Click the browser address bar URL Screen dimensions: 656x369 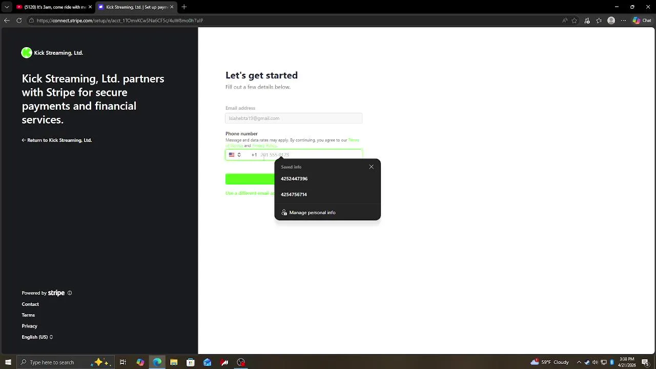tap(120, 20)
